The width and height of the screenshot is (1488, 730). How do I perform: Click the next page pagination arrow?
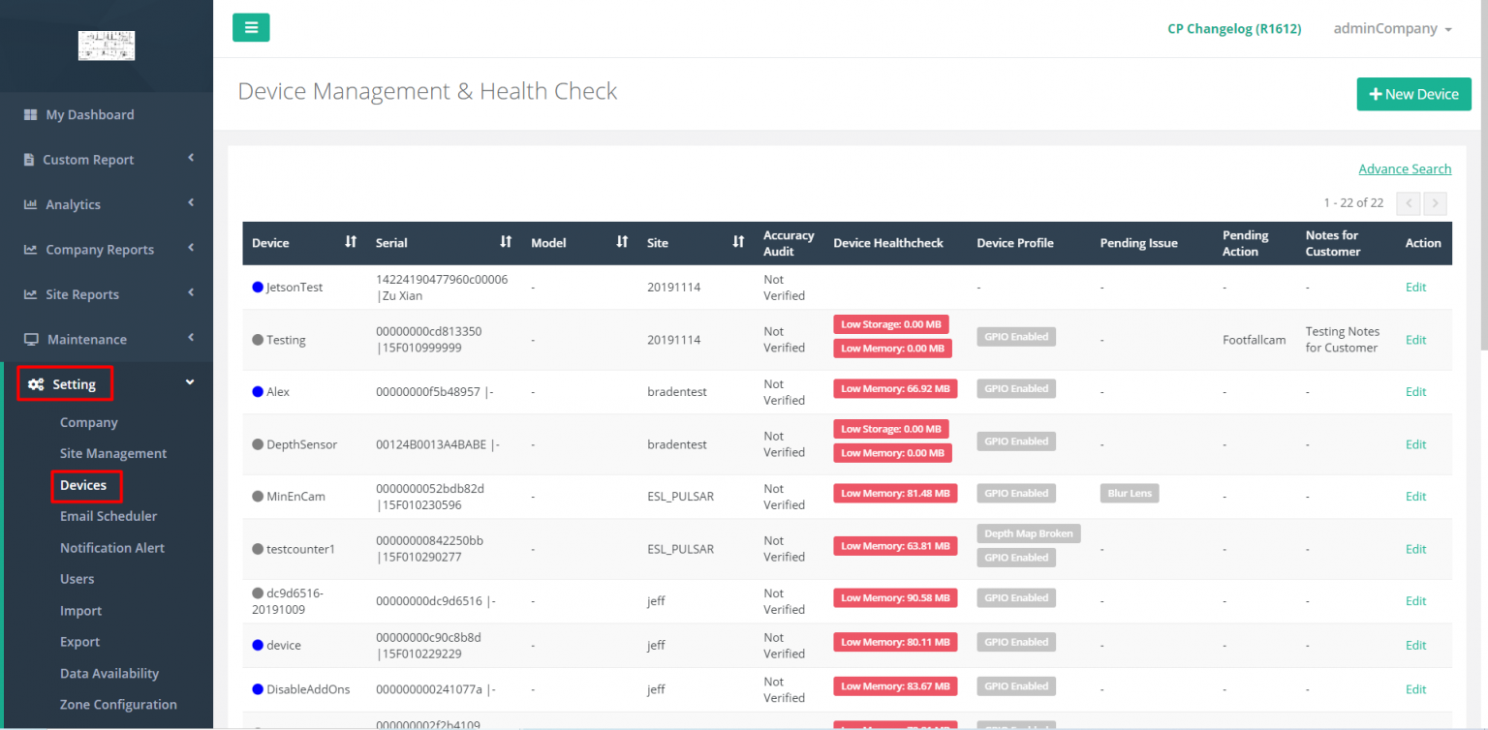pos(1435,203)
